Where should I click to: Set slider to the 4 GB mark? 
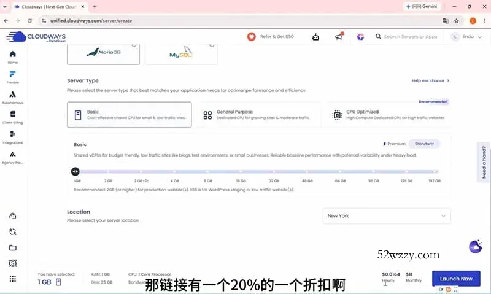pos(174,172)
